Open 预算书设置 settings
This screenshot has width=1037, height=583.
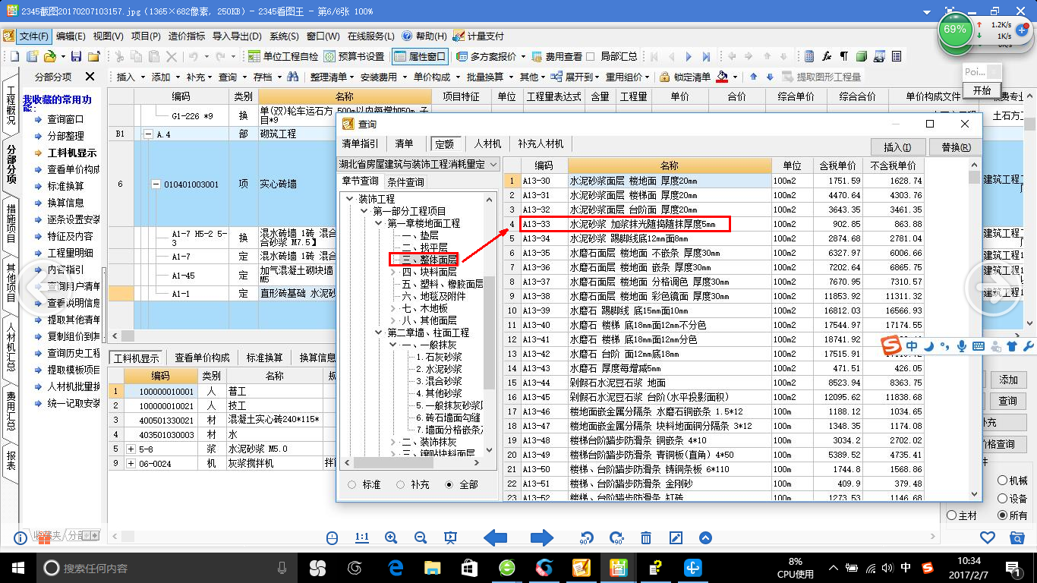(x=355, y=57)
